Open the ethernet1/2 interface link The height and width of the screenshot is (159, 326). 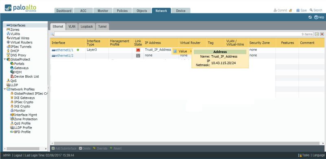pos(64,55)
